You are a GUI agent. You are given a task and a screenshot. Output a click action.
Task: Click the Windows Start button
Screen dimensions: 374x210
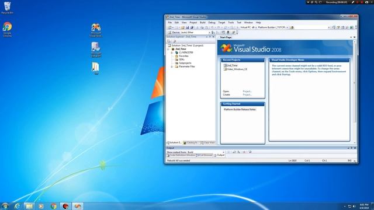pyautogui.click(x=5, y=206)
